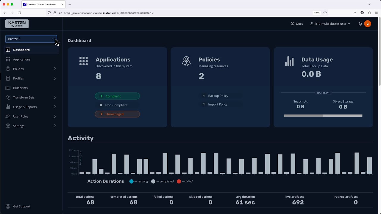The width and height of the screenshot is (381, 214).
Task: Expand the User Roles submenu chevron
Action: click(55, 117)
